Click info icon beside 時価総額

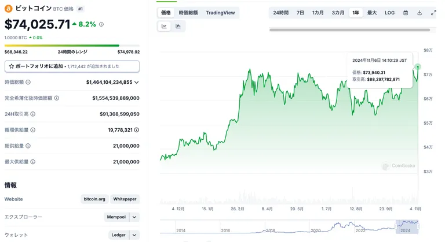pyautogui.click(x=28, y=82)
